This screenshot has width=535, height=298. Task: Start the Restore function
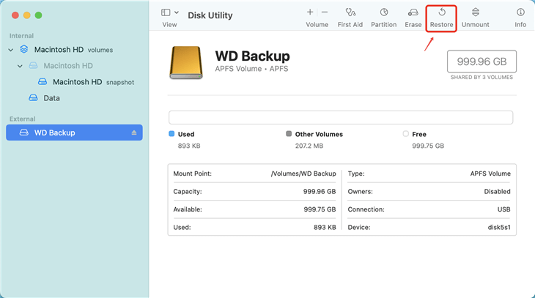441,18
